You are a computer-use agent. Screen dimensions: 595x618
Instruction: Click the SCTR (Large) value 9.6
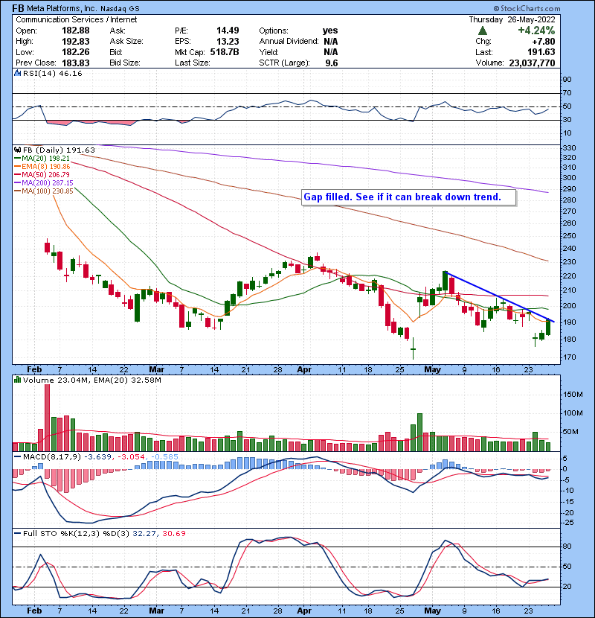332,63
